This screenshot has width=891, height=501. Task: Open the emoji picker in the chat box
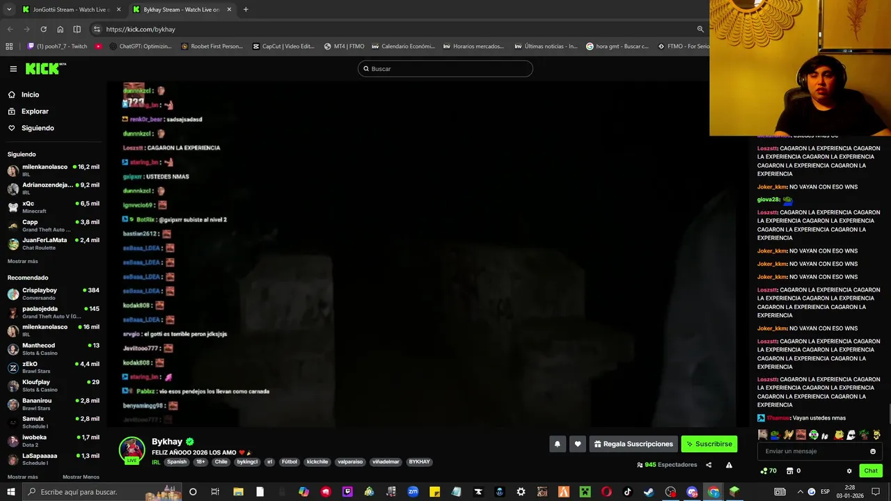pyautogui.click(x=873, y=452)
